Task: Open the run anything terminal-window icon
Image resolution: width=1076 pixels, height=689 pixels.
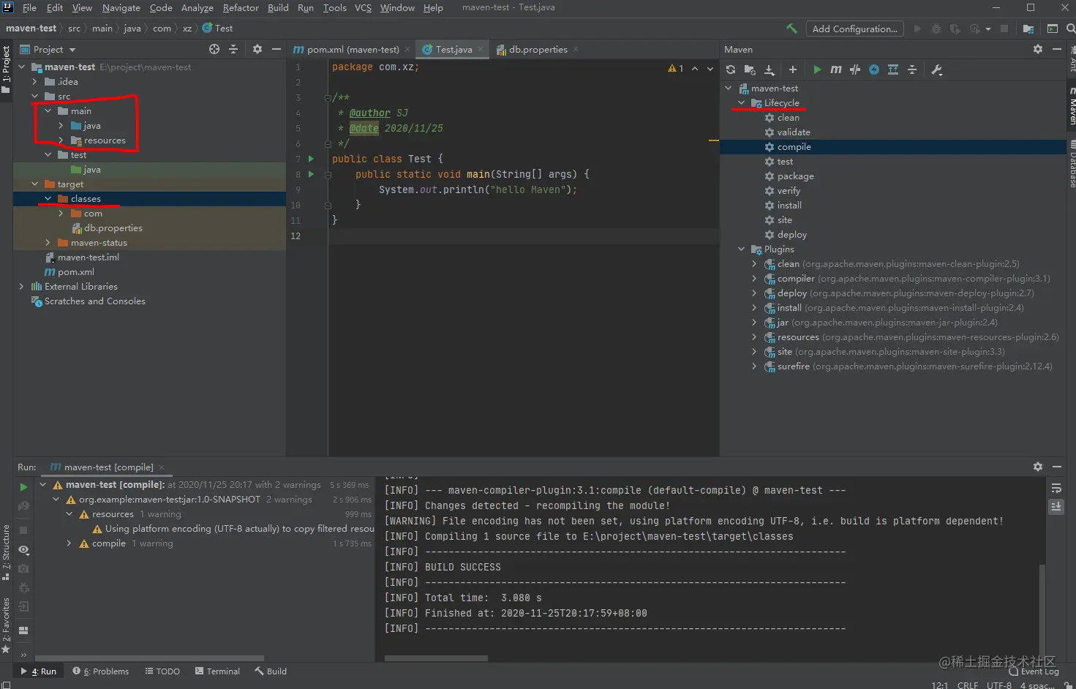Action: click(1053, 29)
